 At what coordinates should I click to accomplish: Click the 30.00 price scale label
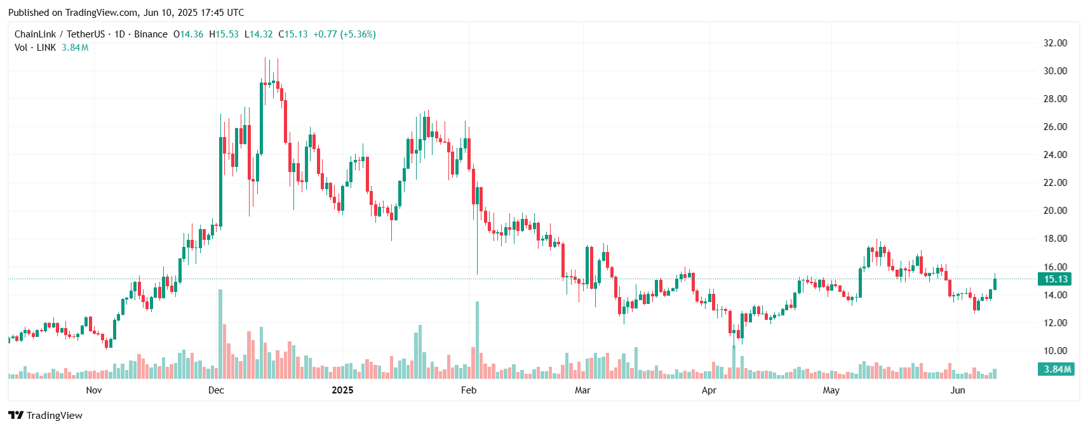coord(1055,71)
